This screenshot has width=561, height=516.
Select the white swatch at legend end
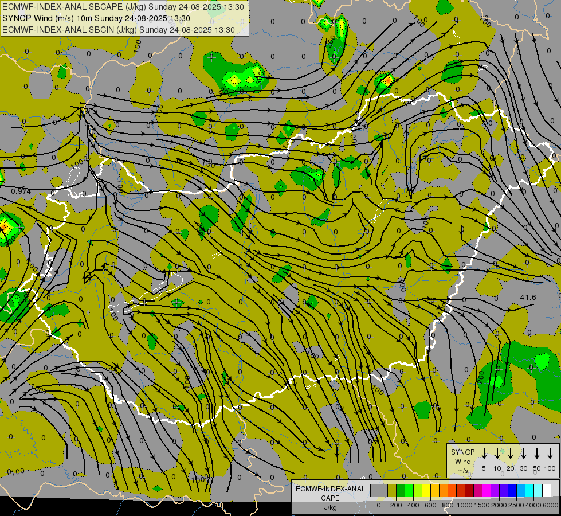[x=547, y=490]
